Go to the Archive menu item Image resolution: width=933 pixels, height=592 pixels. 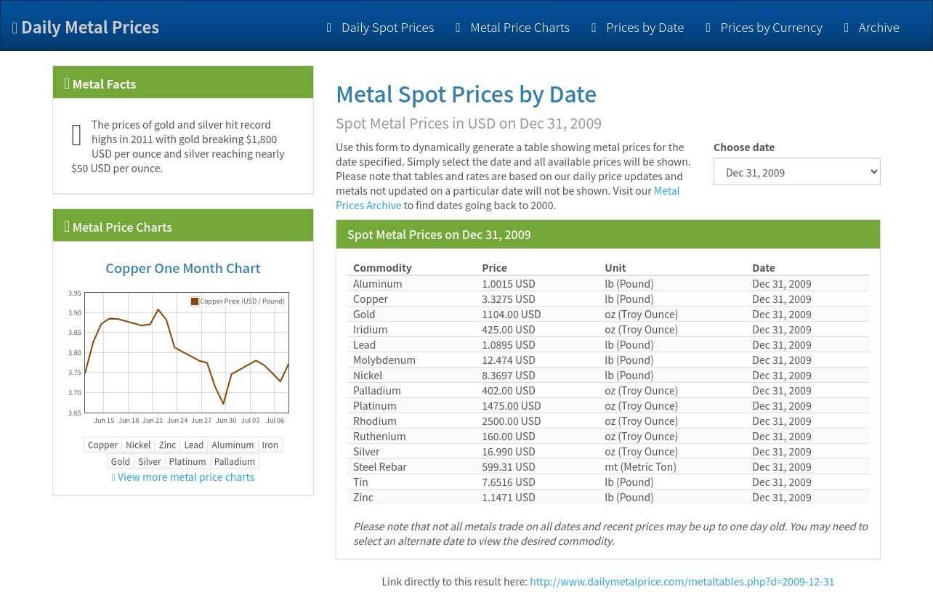pos(878,28)
